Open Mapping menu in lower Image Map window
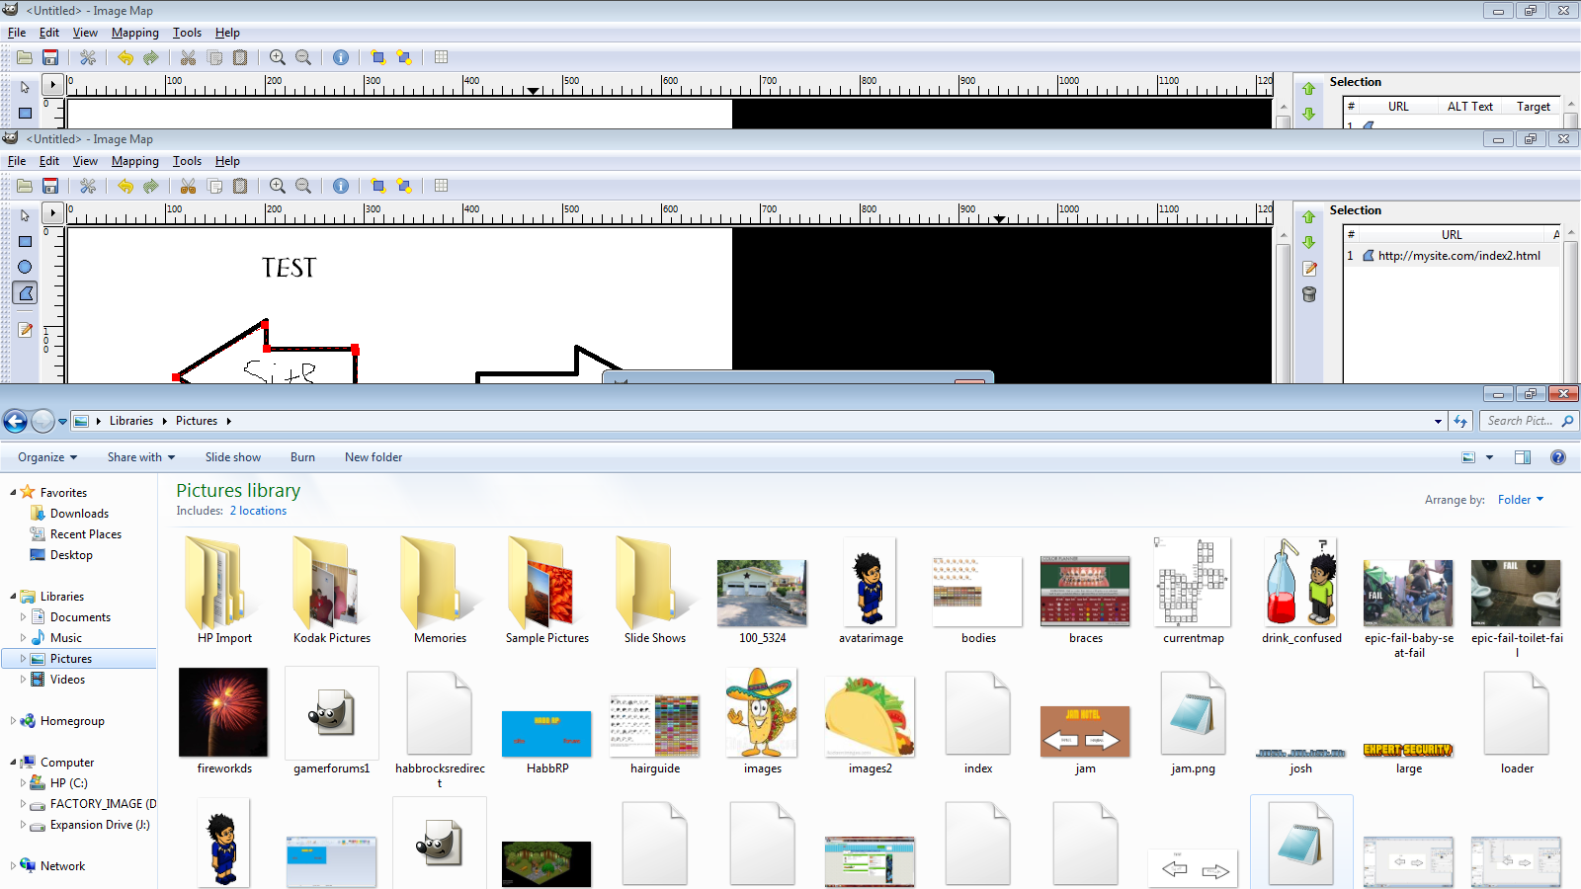The image size is (1581, 889). (135, 161)
